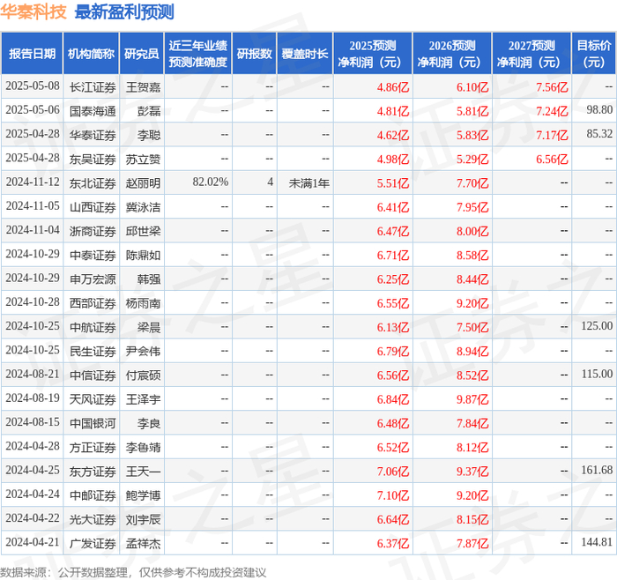Click the 华秦科技 title text

tap(33, 11)
